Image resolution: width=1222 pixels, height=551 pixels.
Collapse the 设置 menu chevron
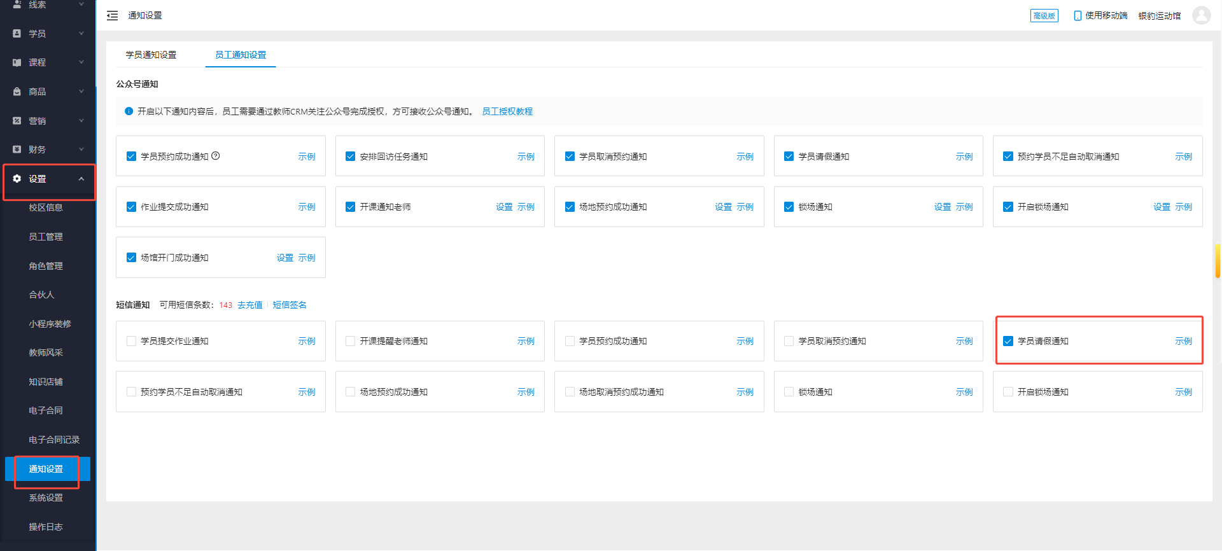tap(81, 179)
